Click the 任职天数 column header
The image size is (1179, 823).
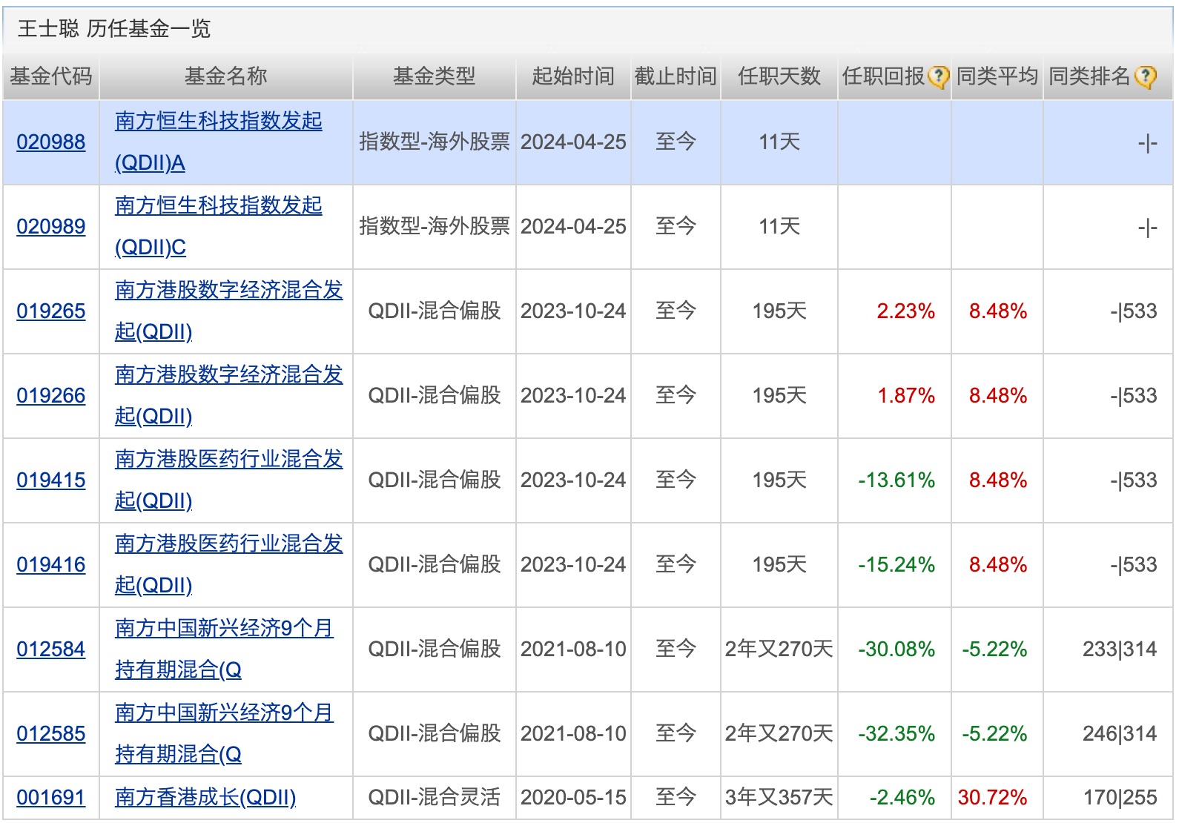click(779, 76)
